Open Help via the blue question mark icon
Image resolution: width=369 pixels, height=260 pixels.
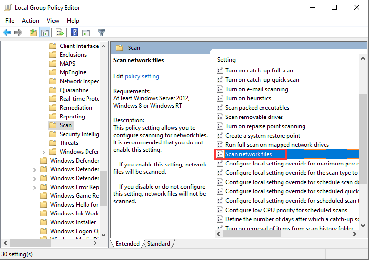click(x=75, y=33)
